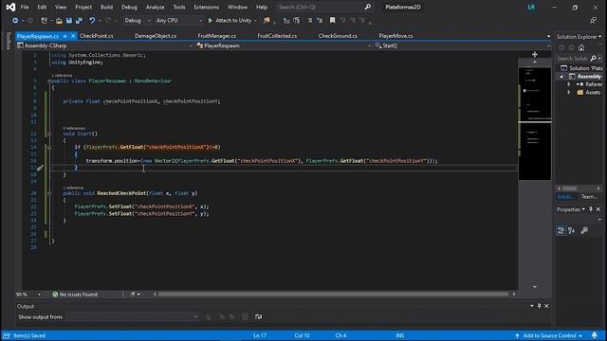Save all files with the multi-disk icon
Image resolution: width=607 pixels, height=341 pixels.
pyautogui.click(x=79, y=21)
